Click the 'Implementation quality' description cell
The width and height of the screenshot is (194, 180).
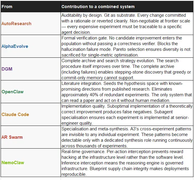pyautogui.click(x=127, y=114)
